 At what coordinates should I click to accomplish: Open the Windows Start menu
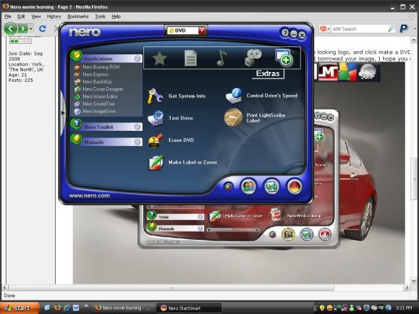click(19, 308)
